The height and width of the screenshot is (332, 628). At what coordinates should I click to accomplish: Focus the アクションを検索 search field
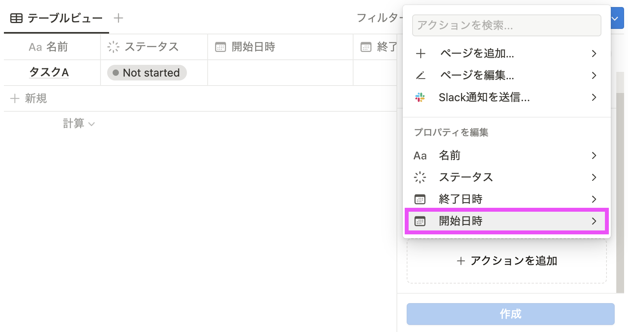point(506,25)
